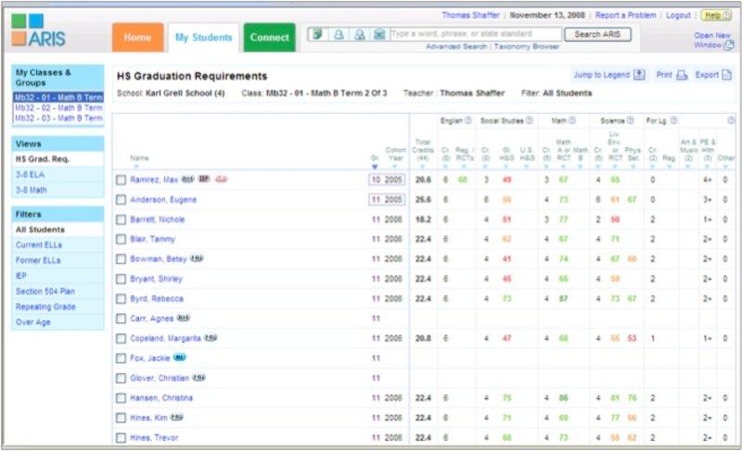Click the Print icon
Screen dimensions: 742x451
(682, 75)
